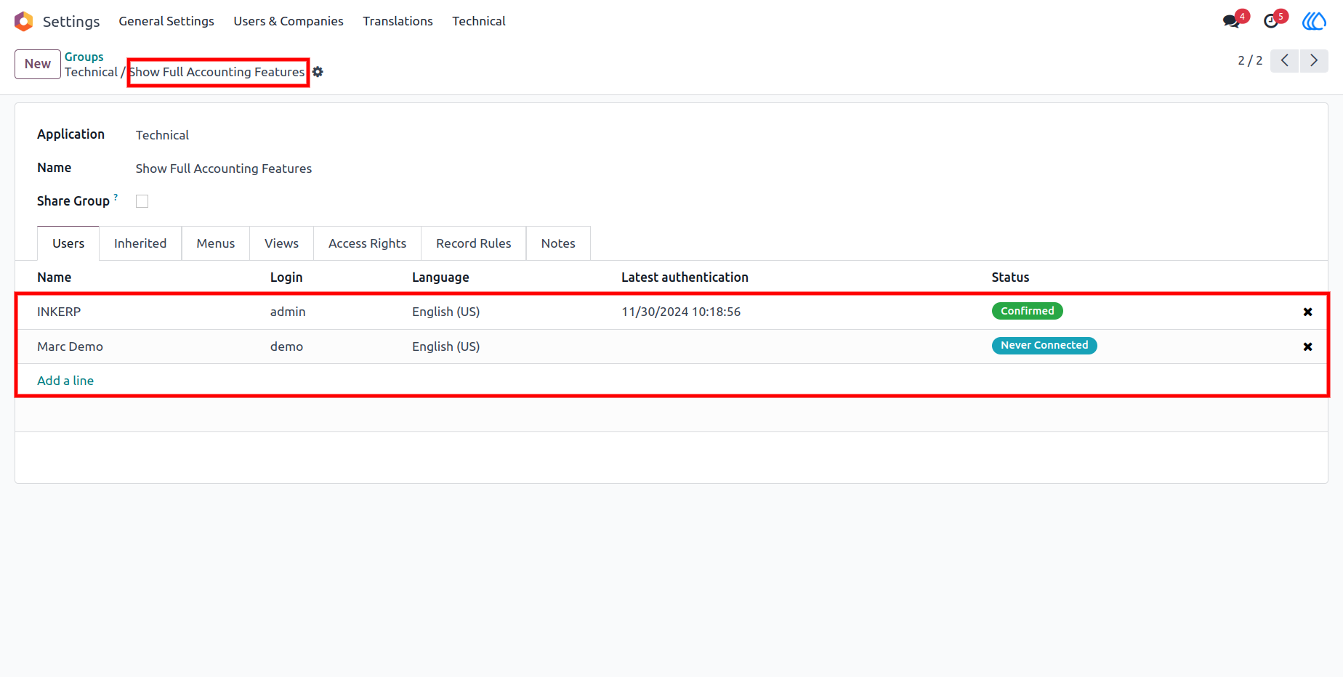Open the gear actions menu beside record title
The height and width of the screenshot is (677, 1343).
(x=318, y=72)
